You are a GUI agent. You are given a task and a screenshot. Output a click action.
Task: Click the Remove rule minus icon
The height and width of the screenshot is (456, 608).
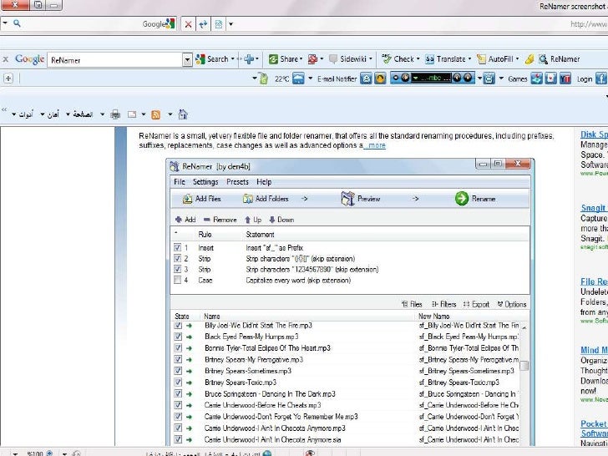click(206, 220)
